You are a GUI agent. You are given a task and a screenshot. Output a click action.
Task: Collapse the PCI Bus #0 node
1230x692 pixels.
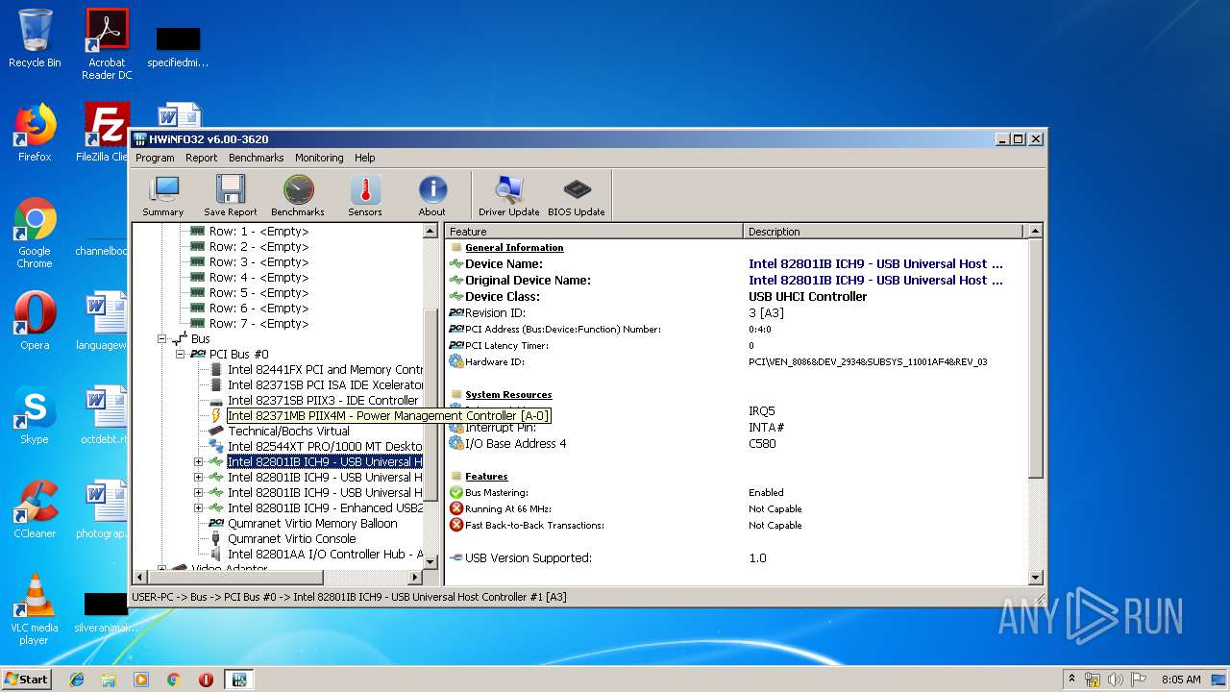(180, 355)
